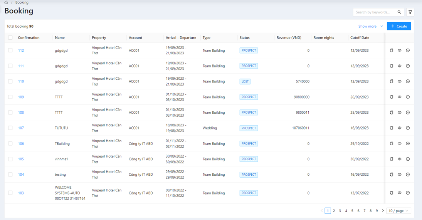Click the Create button

[399, 26]
